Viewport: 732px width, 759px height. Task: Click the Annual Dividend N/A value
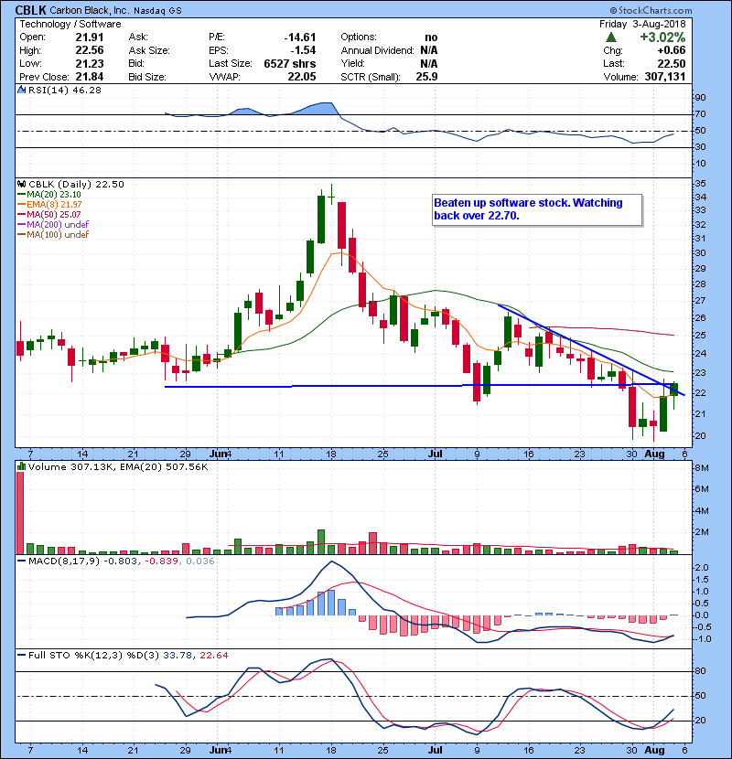(x=429, y=50)
